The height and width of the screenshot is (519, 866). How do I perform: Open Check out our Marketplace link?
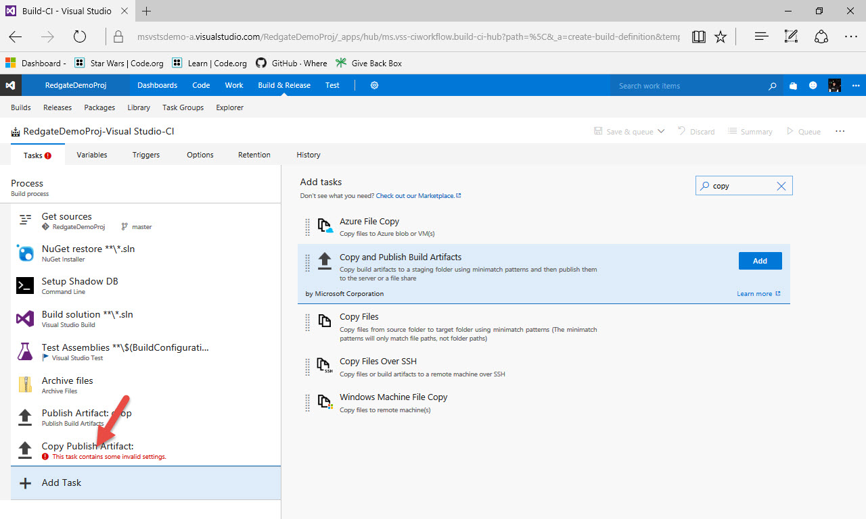418,196
